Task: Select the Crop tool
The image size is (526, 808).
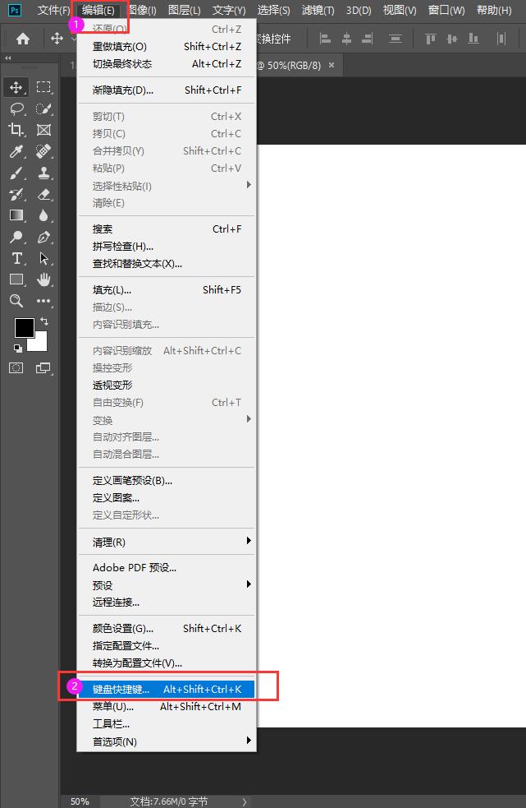Action: point(16,130)
